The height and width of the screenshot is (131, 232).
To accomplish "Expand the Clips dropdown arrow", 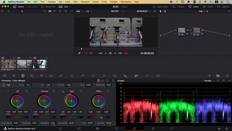I will tap(70, 7).
